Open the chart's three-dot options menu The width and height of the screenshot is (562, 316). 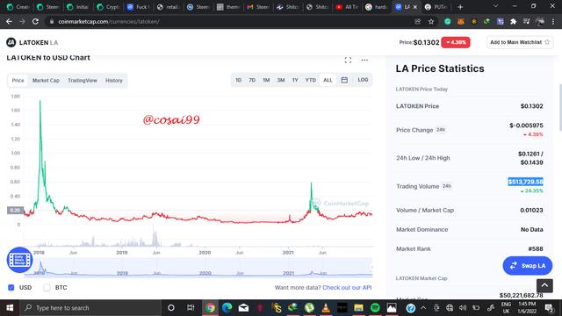pos(364,61)
